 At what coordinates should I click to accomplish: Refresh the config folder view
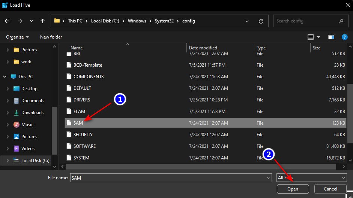tap(261, 21)
